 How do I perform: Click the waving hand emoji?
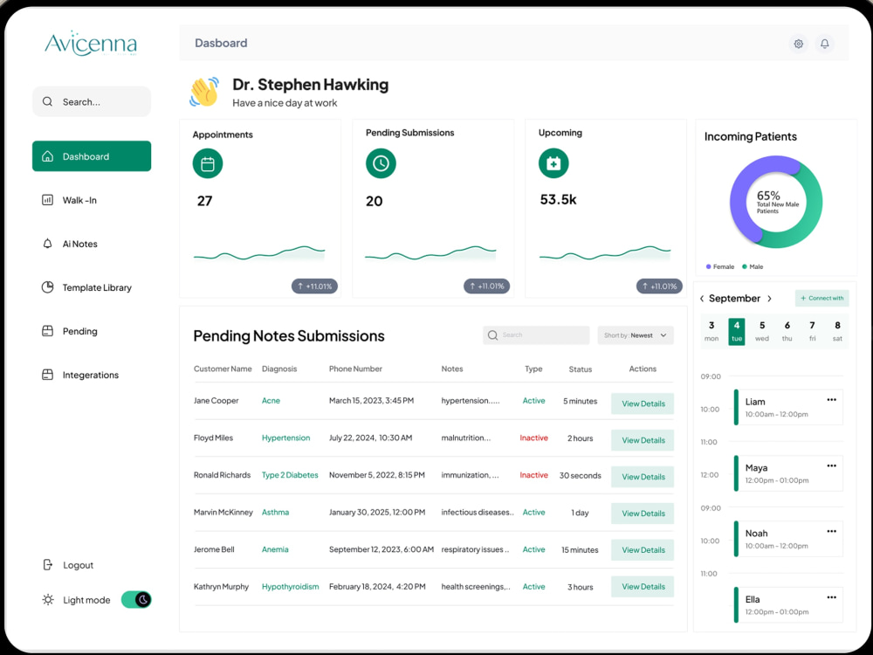click(203, 92)
